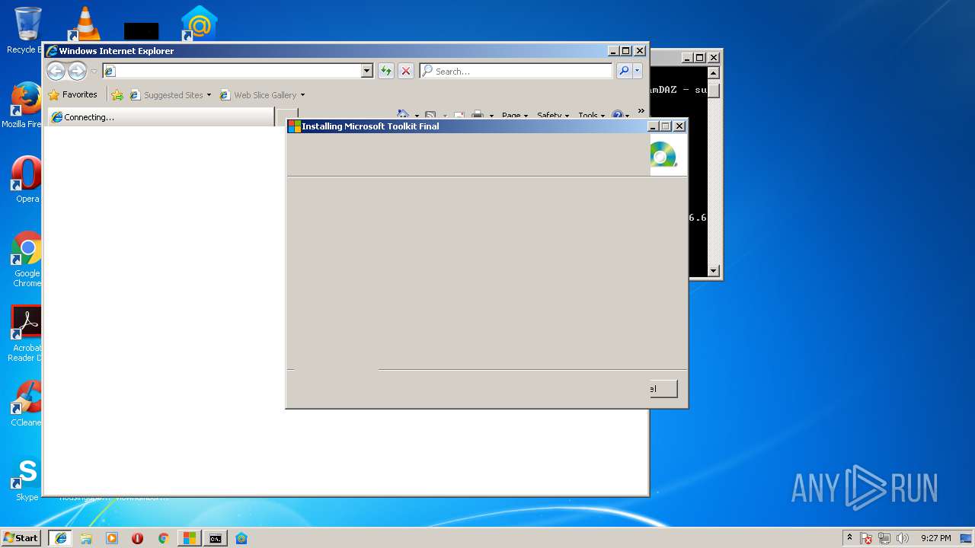Select the Connecting... browser tab
Viewport: 975px width, 548px height.
161,117
